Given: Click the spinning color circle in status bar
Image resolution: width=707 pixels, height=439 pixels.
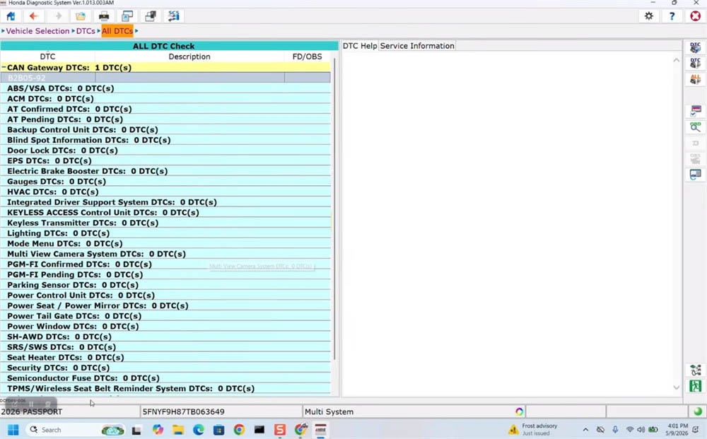Looking at the screenshot, I should (520, 411).
